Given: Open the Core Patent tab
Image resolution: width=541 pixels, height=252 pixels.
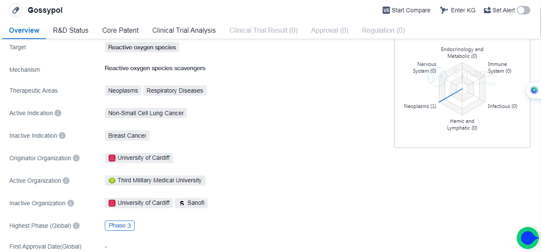Looking at the screenshot, I should 121,30.
